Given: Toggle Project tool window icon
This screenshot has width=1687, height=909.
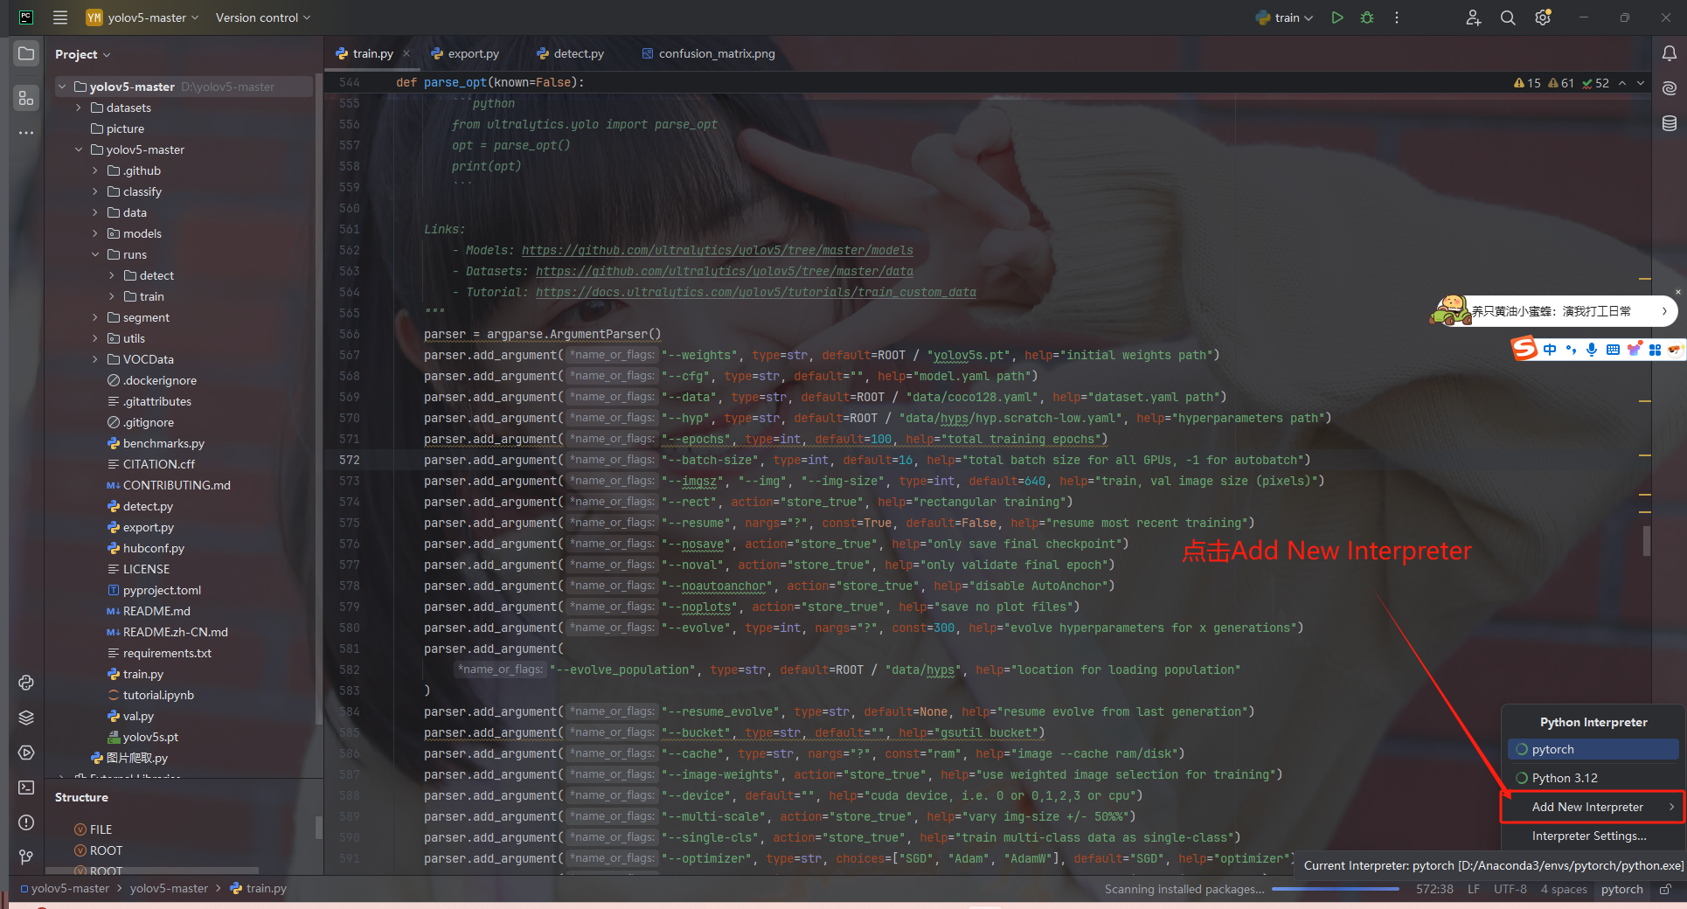Looking at the screenshot, I should tap(26, 54).
